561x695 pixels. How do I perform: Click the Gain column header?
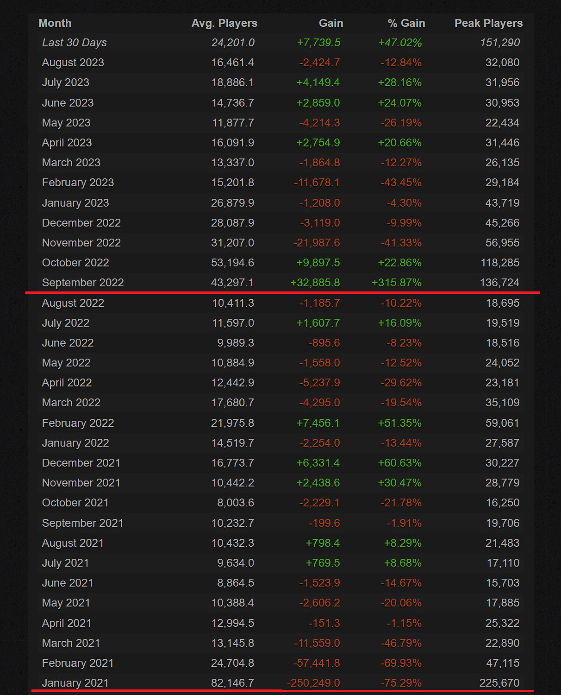click(x=331, y=23)
